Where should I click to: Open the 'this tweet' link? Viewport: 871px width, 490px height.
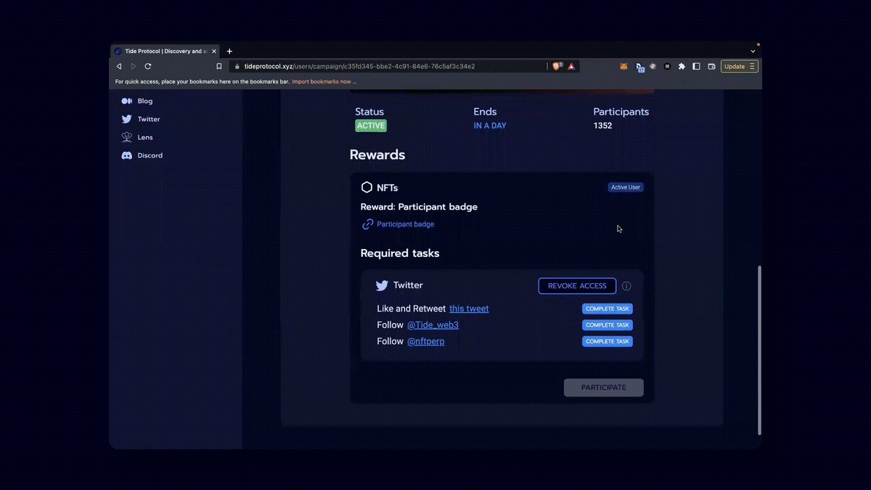pyautogui.click(x=469, y=309)
